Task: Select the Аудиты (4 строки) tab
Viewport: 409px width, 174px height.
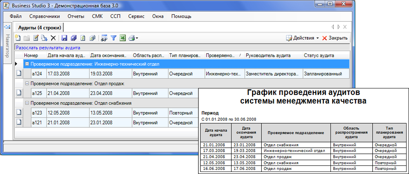Action: (40, 28)
